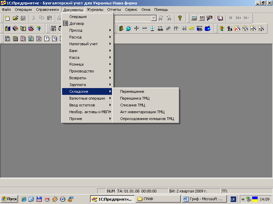Click the grid hash icon in second toolbar

[x=160, y=29]
